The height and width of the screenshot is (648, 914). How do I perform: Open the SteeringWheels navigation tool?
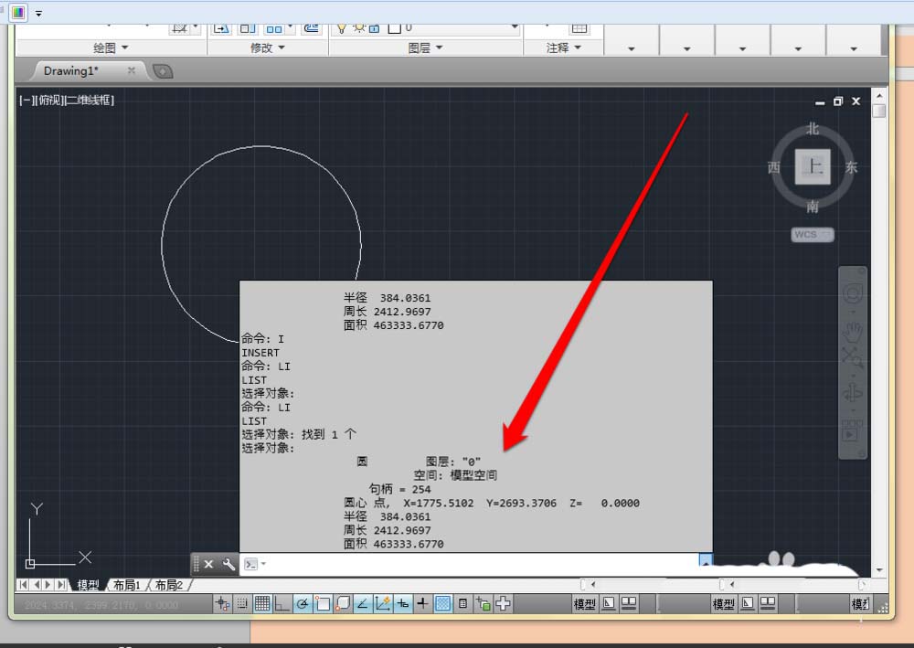pyautogui.click(x=852, y=293)
